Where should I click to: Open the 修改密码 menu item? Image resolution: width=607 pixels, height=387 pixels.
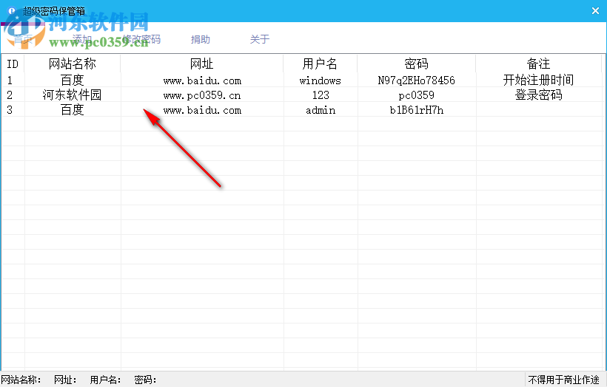coord(141,39)
